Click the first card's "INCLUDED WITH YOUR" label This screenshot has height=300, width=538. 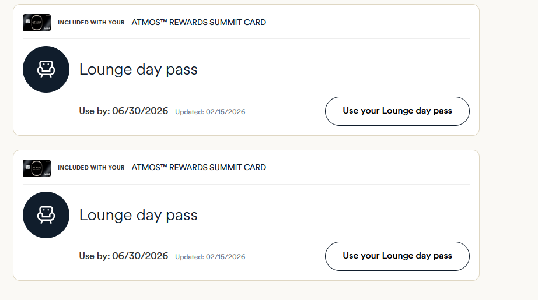[x=91, y=23]
